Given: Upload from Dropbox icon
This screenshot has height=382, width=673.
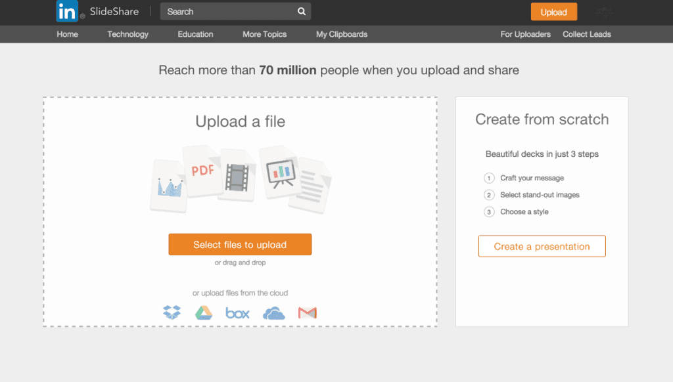Looking at the screenshot, I should pyautogui.click(x=172, y=312).
